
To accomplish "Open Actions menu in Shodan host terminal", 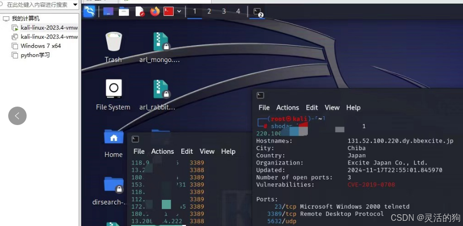I will [288, 108].
